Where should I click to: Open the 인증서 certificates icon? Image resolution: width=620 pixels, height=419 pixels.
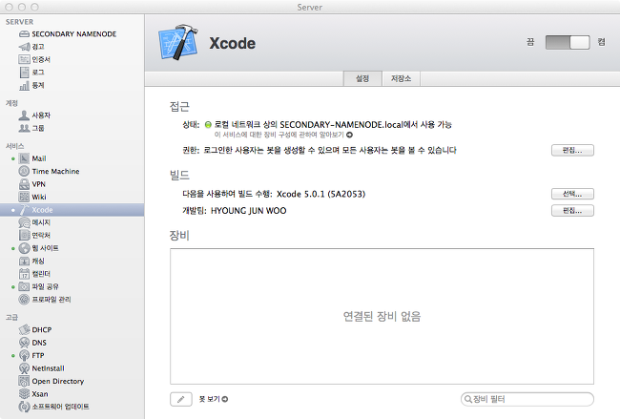[x=24, y=59]
